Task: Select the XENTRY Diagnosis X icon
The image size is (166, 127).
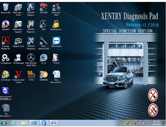Action: tap(31, 43)
